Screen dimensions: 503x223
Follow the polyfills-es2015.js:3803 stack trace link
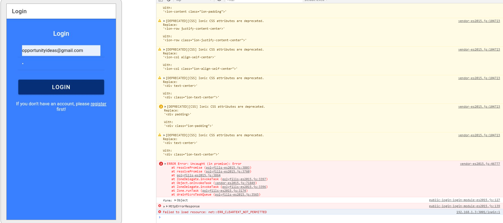click(x=228, y=168)
